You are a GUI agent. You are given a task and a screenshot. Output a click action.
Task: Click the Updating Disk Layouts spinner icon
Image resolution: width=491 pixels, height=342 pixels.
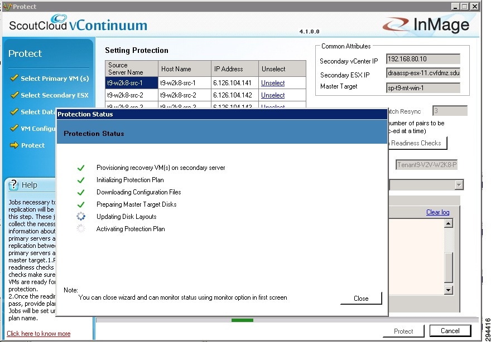[x=81, y=216]
